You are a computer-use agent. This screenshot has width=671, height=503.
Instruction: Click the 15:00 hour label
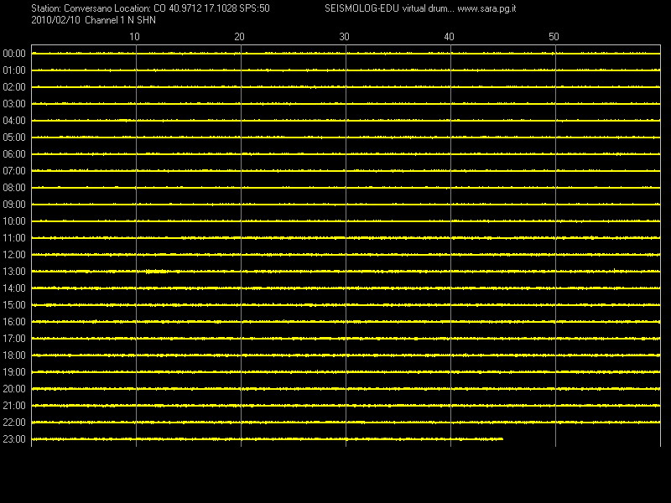[x=14, y=305]
